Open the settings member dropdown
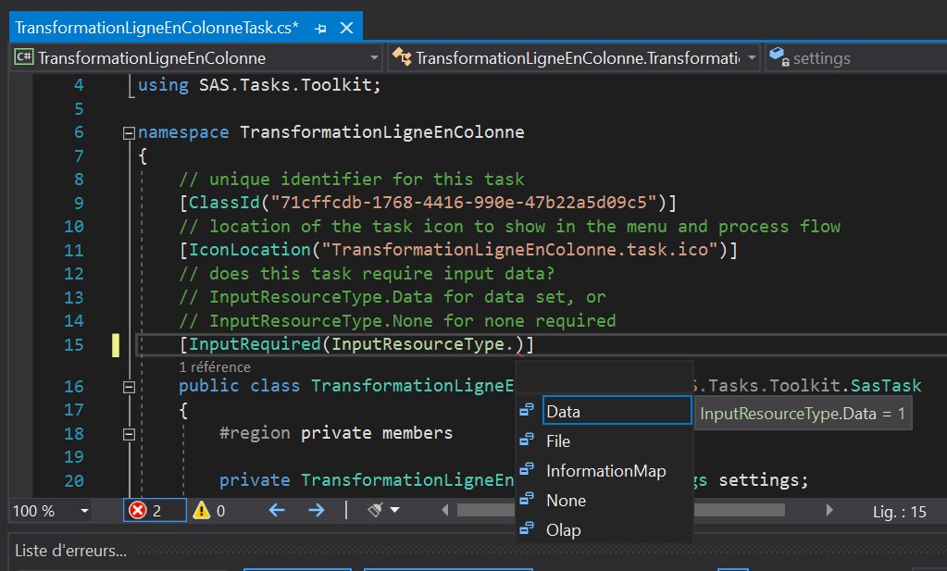Screen dimensions: 947x571 [x=852, y=58]
